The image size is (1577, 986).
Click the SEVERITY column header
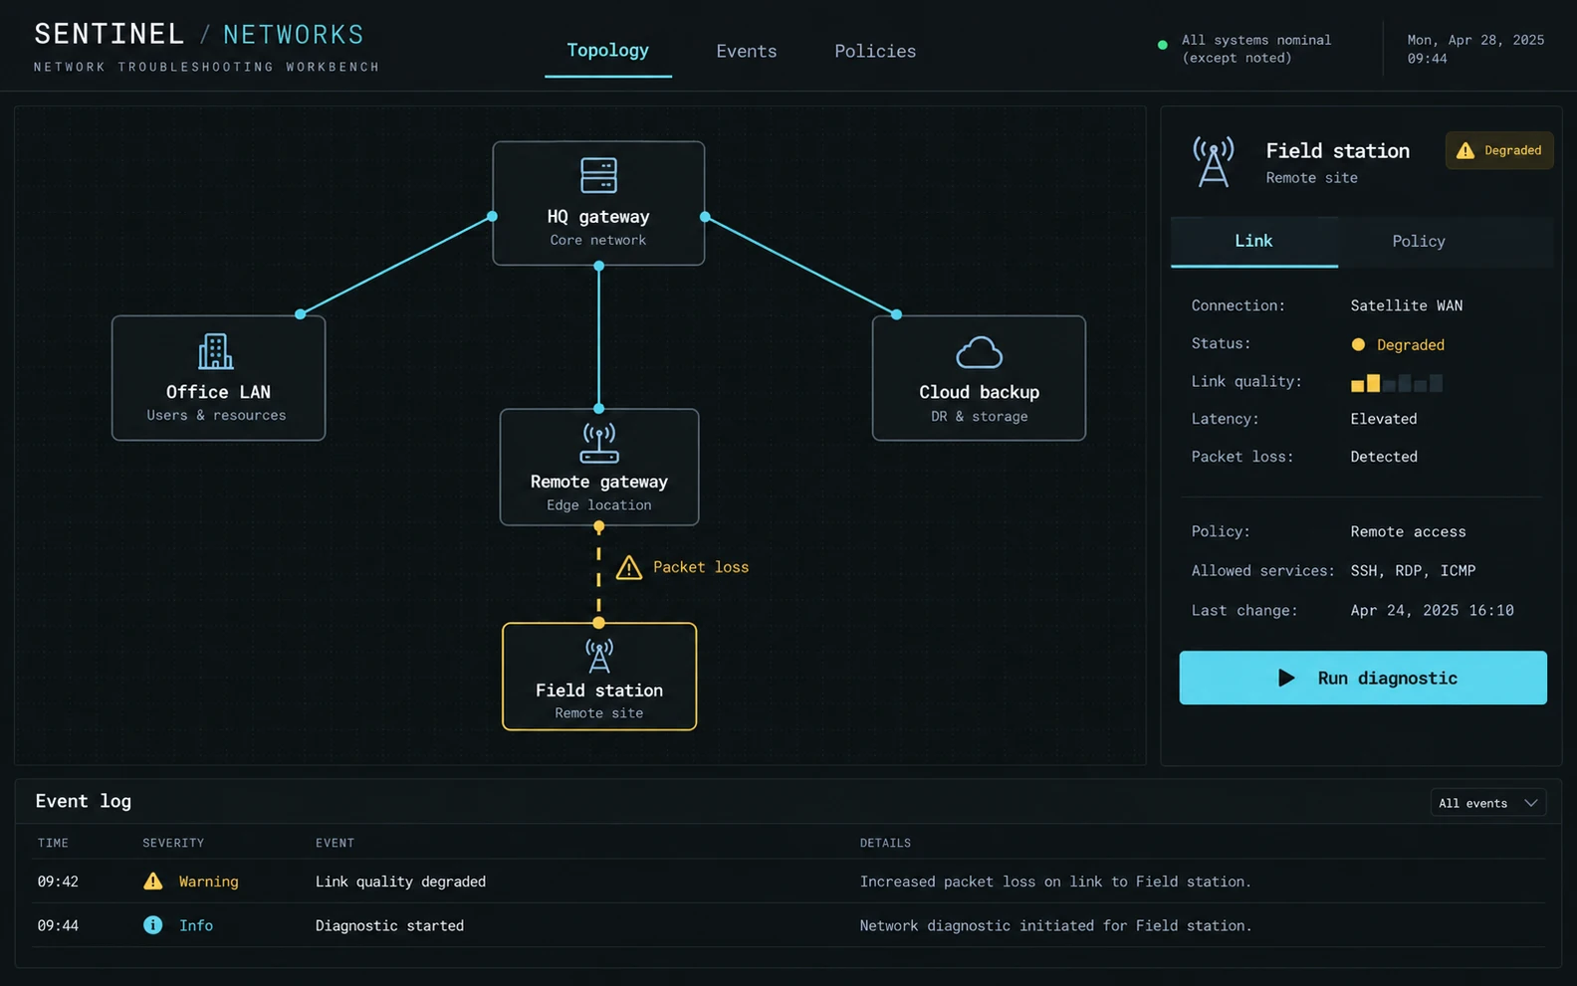click(173, 843)
